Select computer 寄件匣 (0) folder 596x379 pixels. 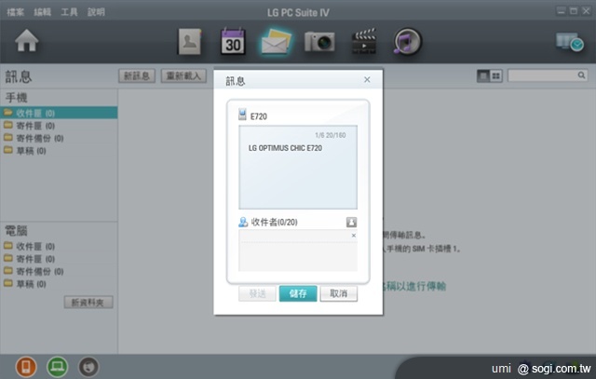tap(59, 259)
